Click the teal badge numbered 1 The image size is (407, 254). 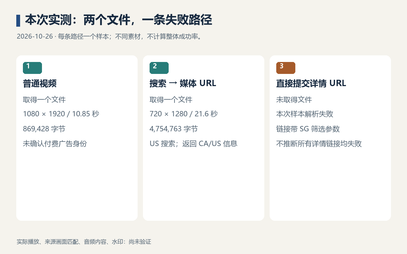[32, 68]
